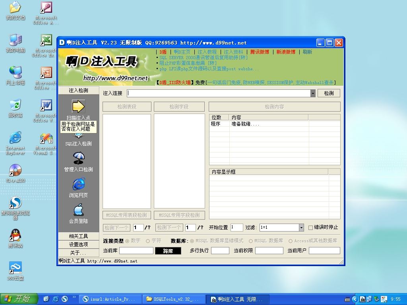This screenshot has height=305, width=407.
Task: Open the About sidebar tab
Action: point(79,253)
